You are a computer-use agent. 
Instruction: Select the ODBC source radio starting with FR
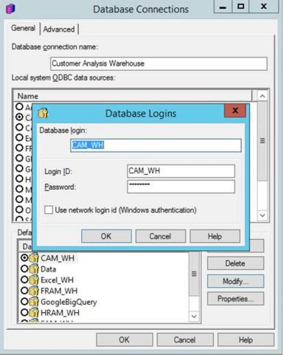19,148
